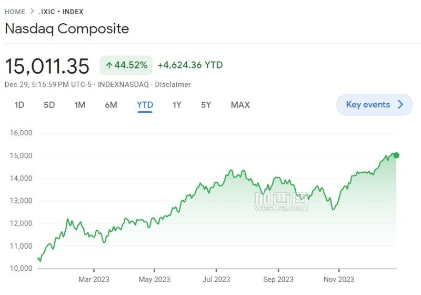Switch chart to 1Y range
Image resolution: width=421 pixels, height=295 pixels.
177,105
